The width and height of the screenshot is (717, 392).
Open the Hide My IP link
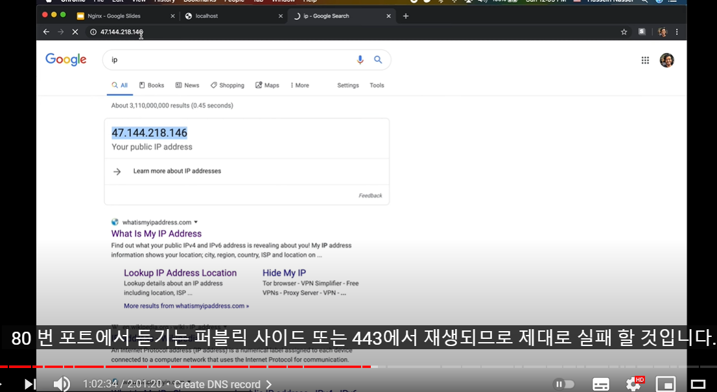(284, 273)
